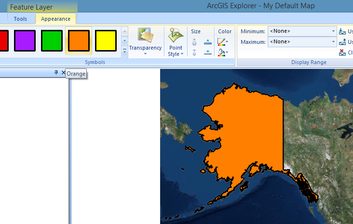Viewport: 353px width, 224px height.
Task: Click the Feature Layer contextual tab header
Action: (x=31, y=7)
